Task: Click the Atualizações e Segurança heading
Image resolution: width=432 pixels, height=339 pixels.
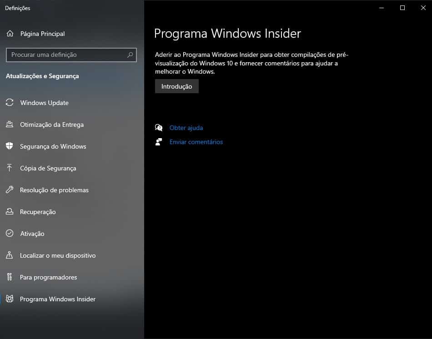Action: [x=42, y=76]
